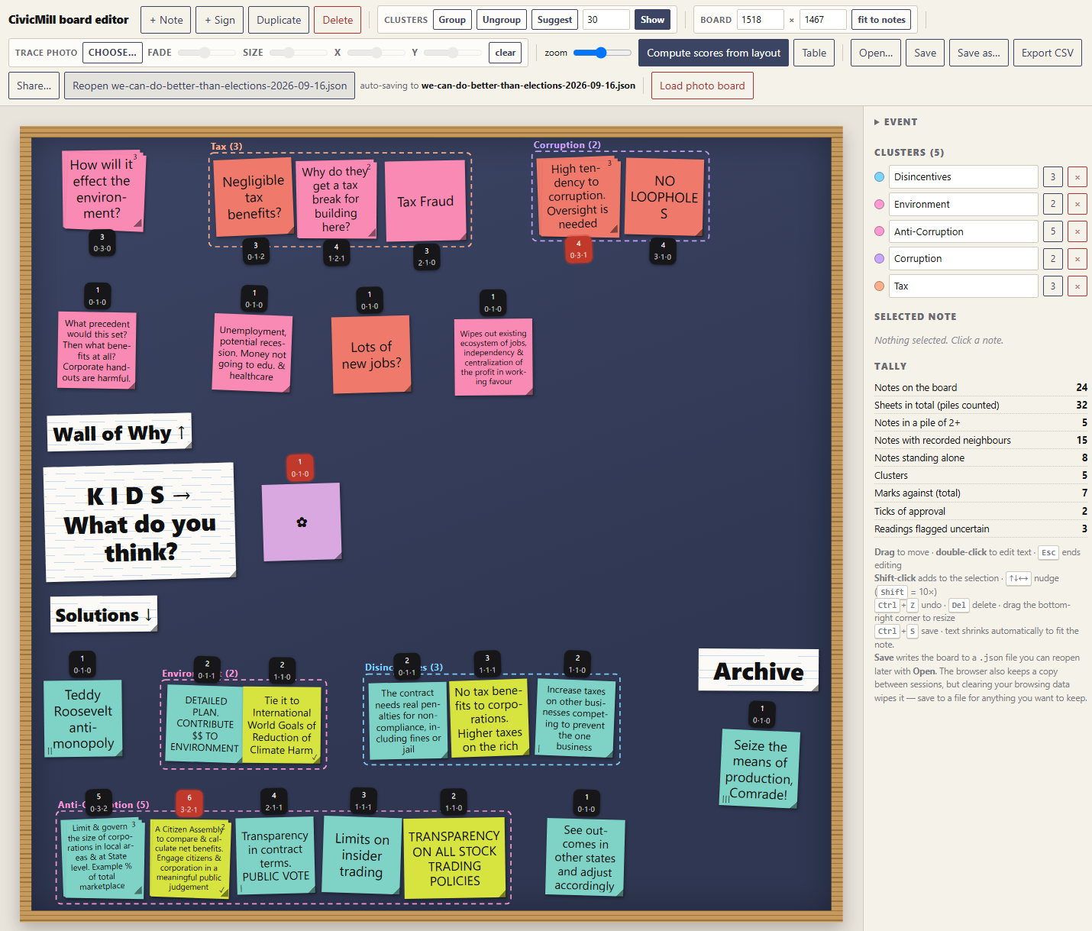Click the Share... button
Image resolution: width=1092 pixels, height=931 pixels.
tap(34, 86)
